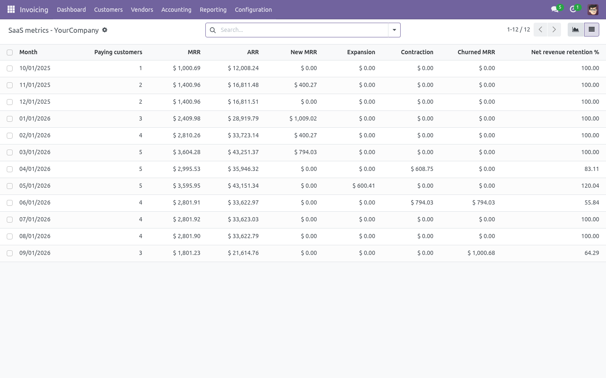Sort by the Contraction column header
This screenshot has height=378, width=606.
tap(417, 52)
